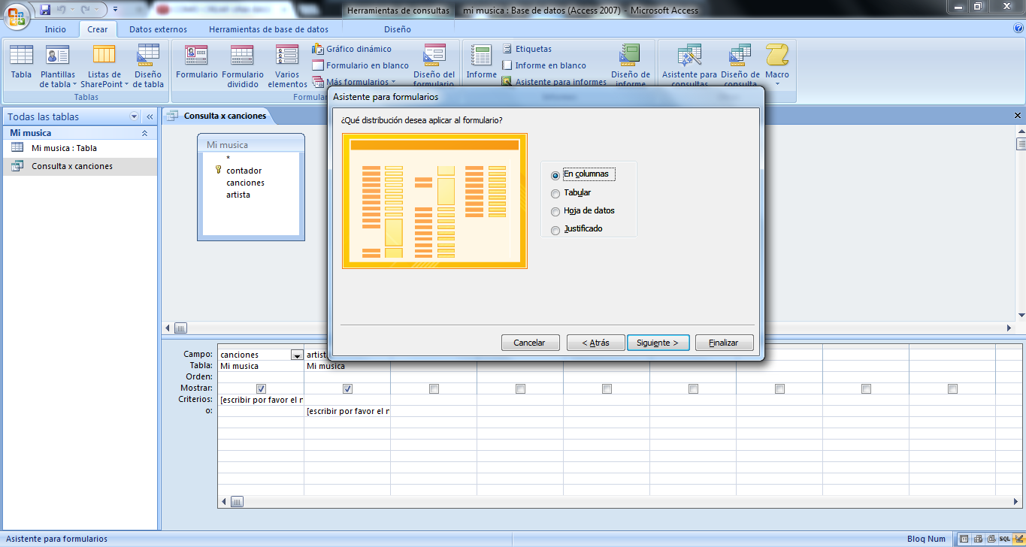Click the query grid horizontal scrollbar thumb
The image size is (1026, 547).
237,501
